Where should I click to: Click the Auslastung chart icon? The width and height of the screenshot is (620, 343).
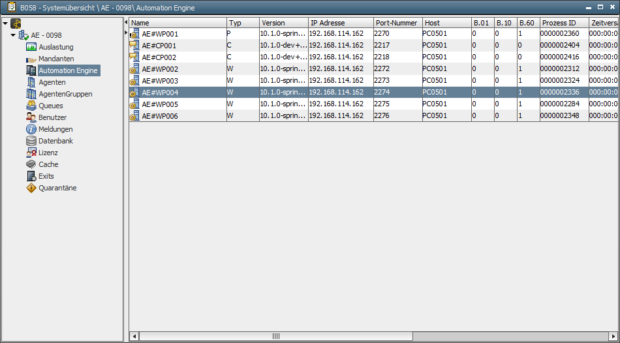pos(31,47)
